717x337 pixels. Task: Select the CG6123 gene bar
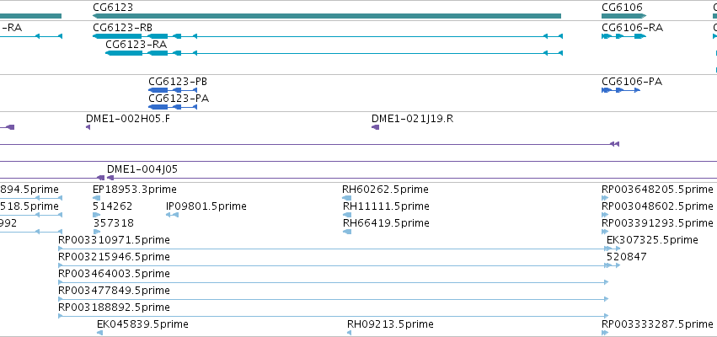click(x=327, y=16)
